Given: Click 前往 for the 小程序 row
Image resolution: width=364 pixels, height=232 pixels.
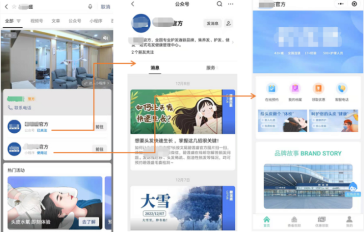Looking at the screenshot, I should [x=99, y=149].
